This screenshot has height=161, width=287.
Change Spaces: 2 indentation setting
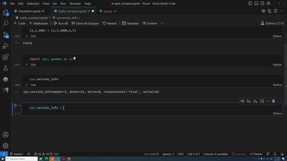pyautogui.click(x=168, y=154)
